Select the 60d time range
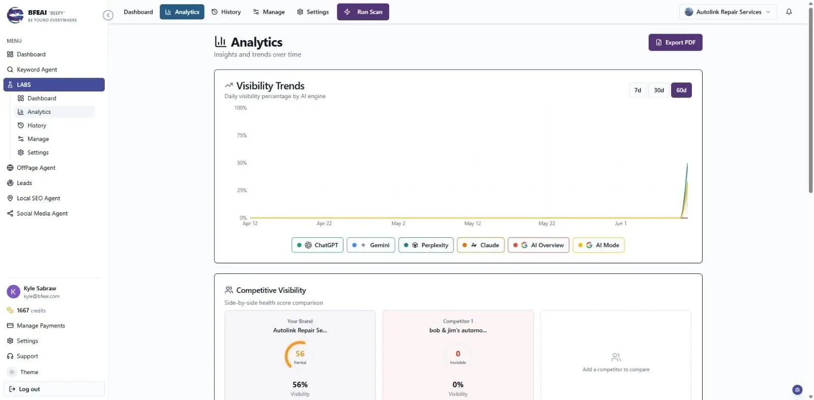 pyautogui.click(x=681, y=90)
